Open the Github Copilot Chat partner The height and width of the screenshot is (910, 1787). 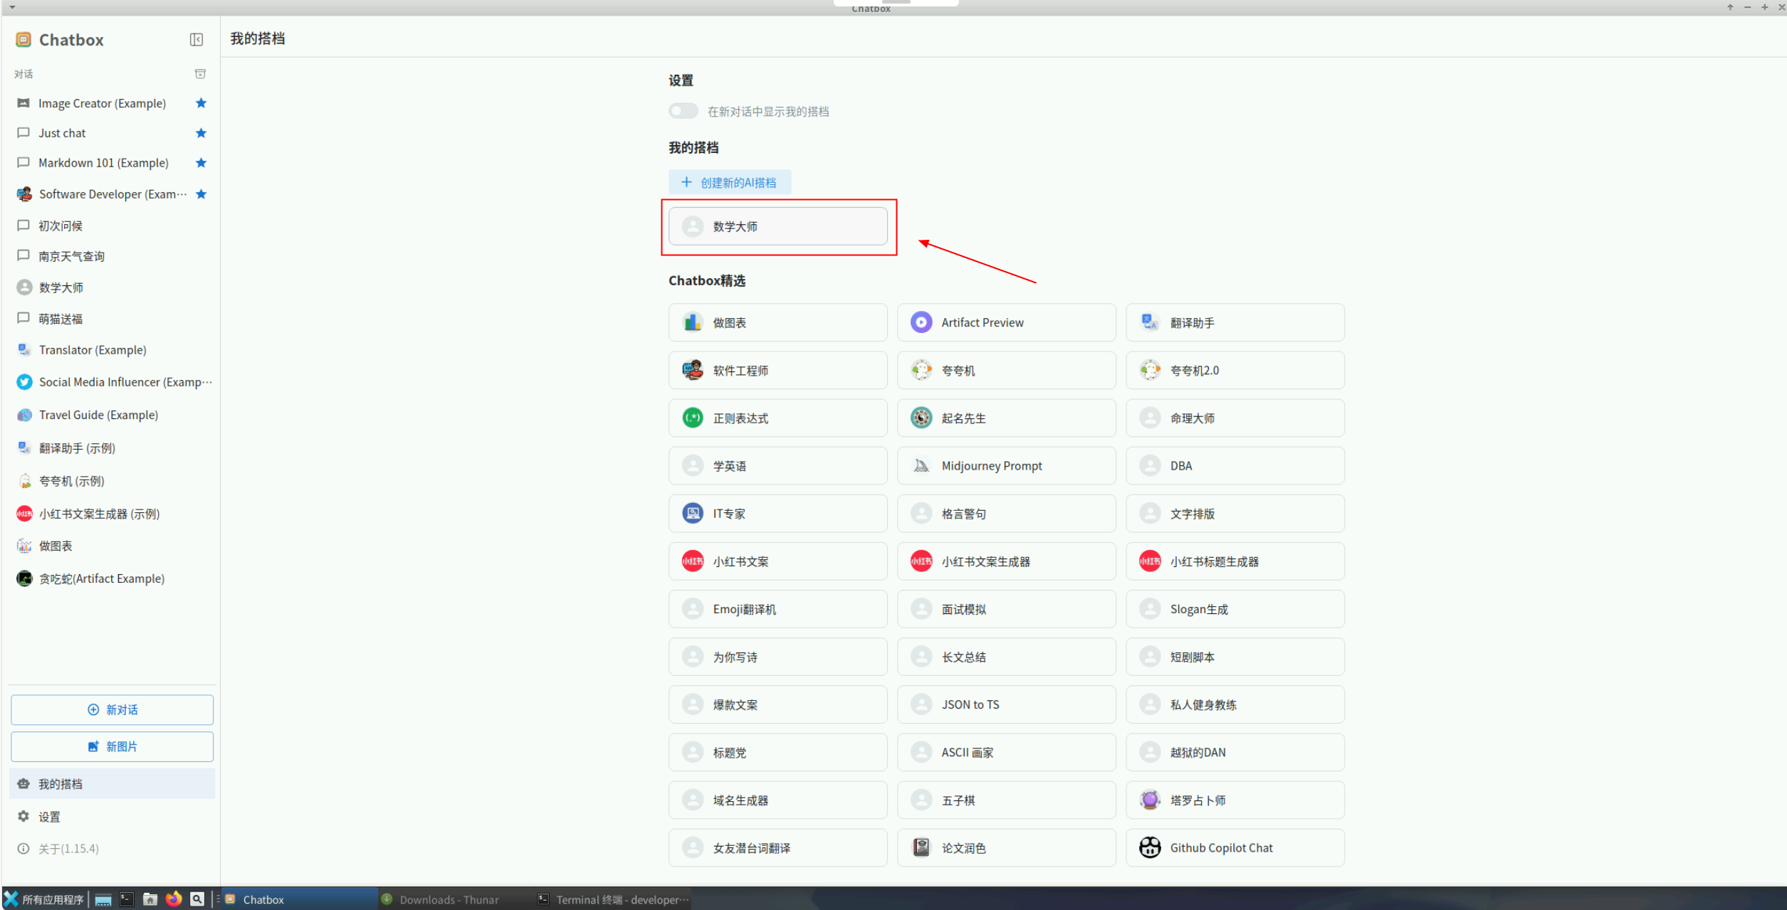tap(1235, 847)
